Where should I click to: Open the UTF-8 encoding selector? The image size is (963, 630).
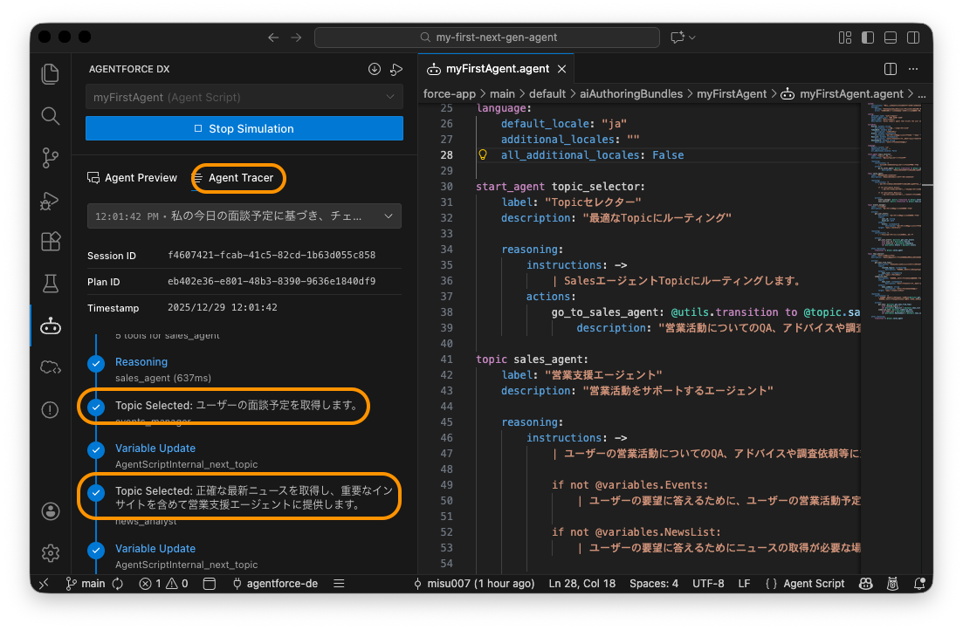(x=708, y=584)
